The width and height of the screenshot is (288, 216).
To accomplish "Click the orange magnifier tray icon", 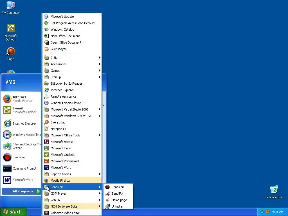I will (x=267, y=212).
